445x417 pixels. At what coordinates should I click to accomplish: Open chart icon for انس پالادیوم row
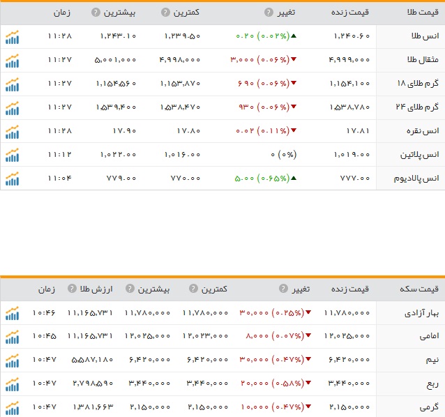click(x=12, y=179)
